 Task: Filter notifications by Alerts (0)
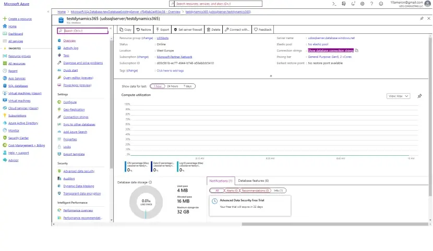(x=232, y=191)
